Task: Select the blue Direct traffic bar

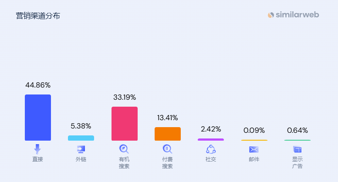Action: tap(38, 118)
